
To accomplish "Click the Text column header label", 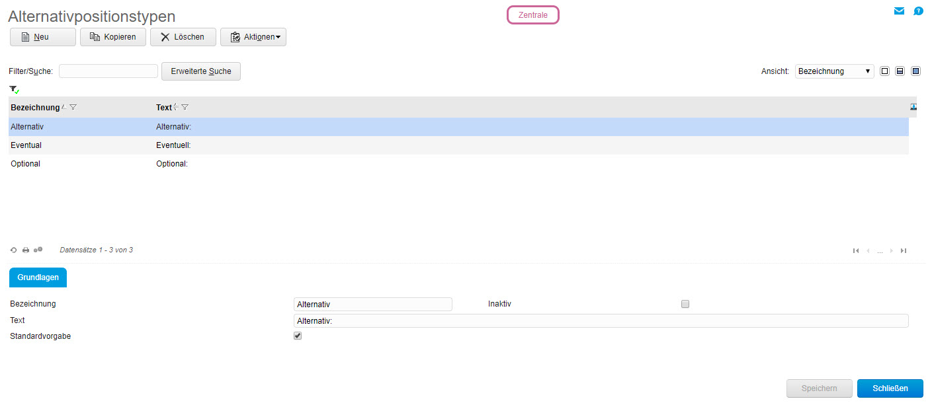I will click(x=164, y=107).
